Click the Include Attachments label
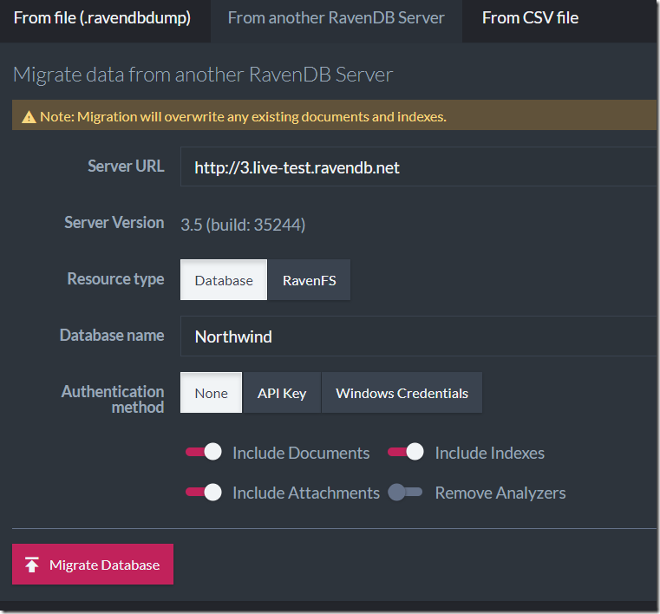This screenshot has width=660, height=614. point(306,493)
